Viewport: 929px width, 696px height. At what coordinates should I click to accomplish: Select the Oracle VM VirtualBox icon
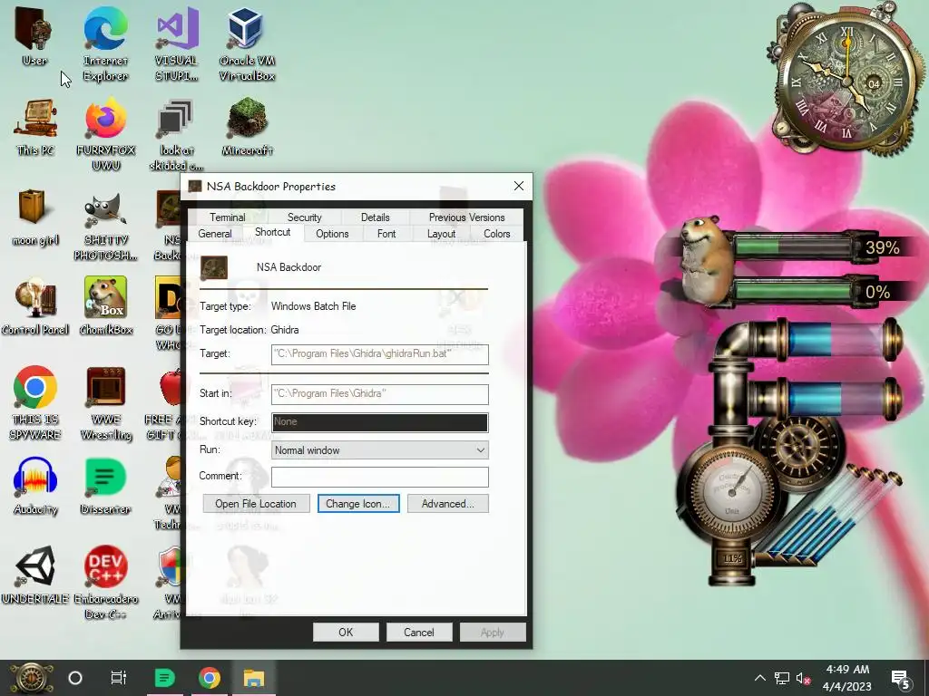point(247,44)
